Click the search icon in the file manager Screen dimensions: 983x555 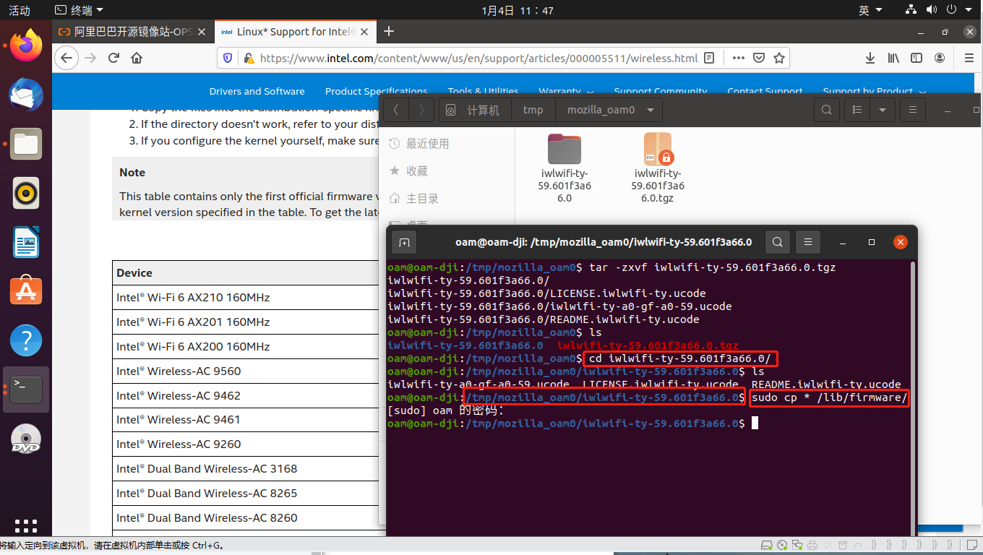(x=826, y=110)
